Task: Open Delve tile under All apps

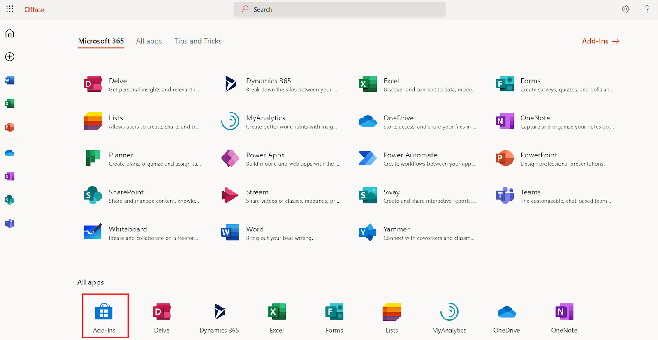Action: (162, 318)
